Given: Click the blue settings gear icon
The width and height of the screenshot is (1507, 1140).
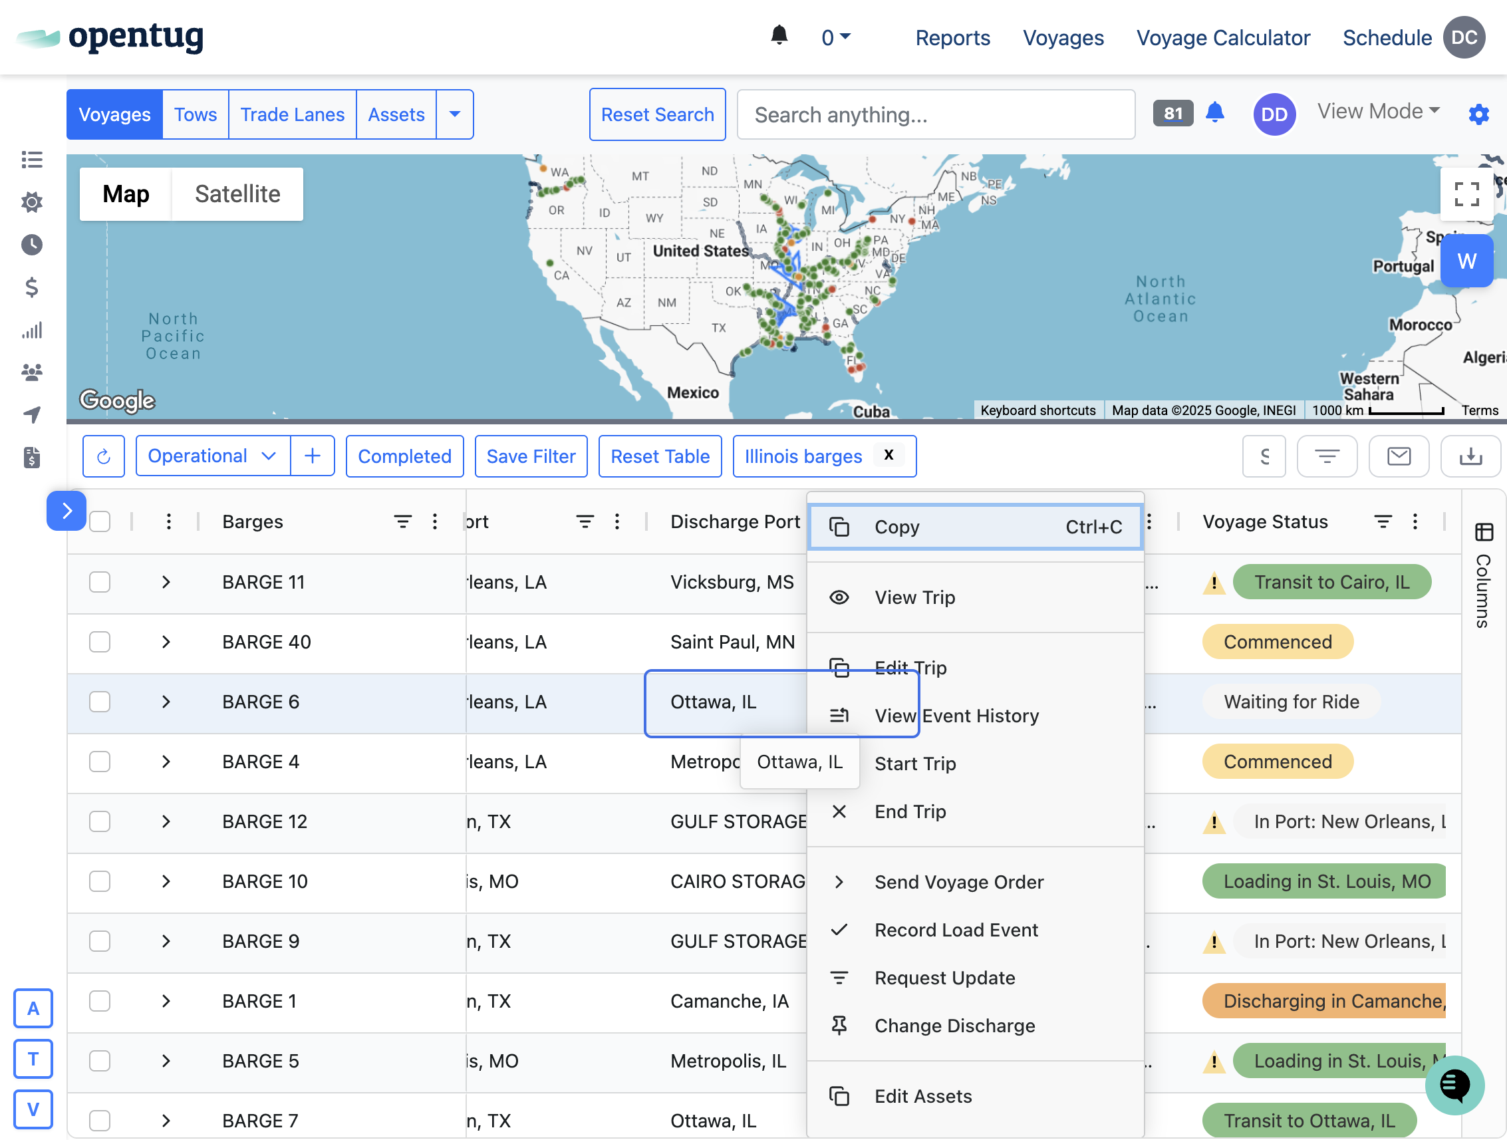Looking at the screenshot, I should tap(1478, 114).
